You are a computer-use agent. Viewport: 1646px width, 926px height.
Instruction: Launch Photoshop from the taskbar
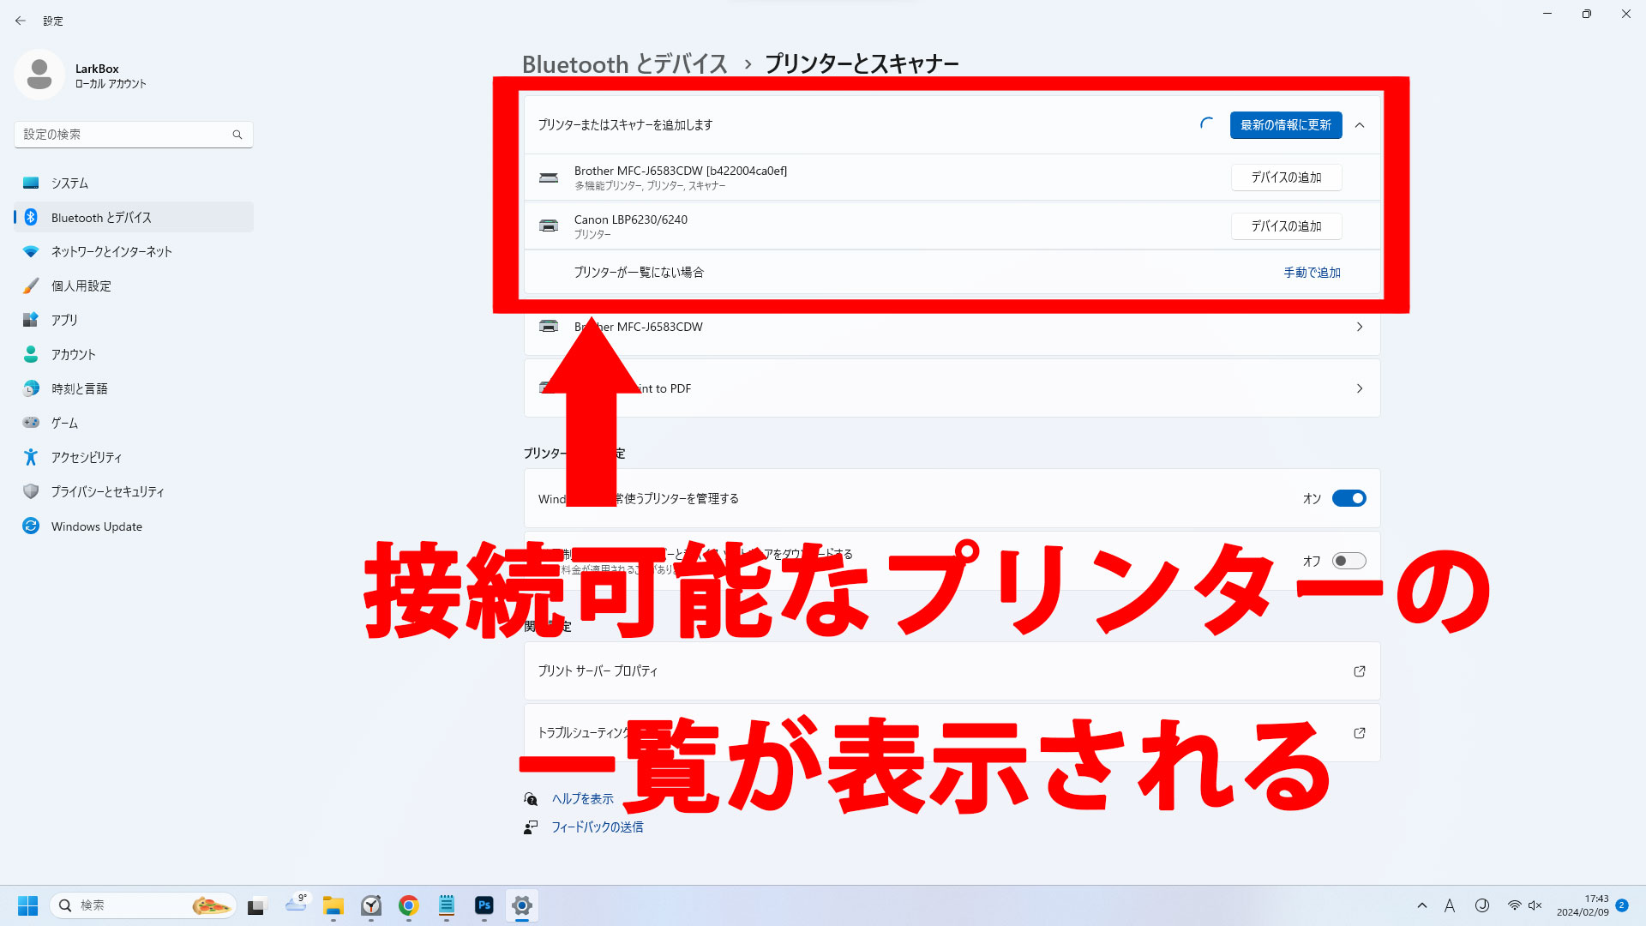[484, 905]
